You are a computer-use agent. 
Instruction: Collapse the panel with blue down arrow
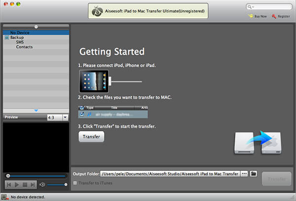pyautogui.click(x=36, y=110)
